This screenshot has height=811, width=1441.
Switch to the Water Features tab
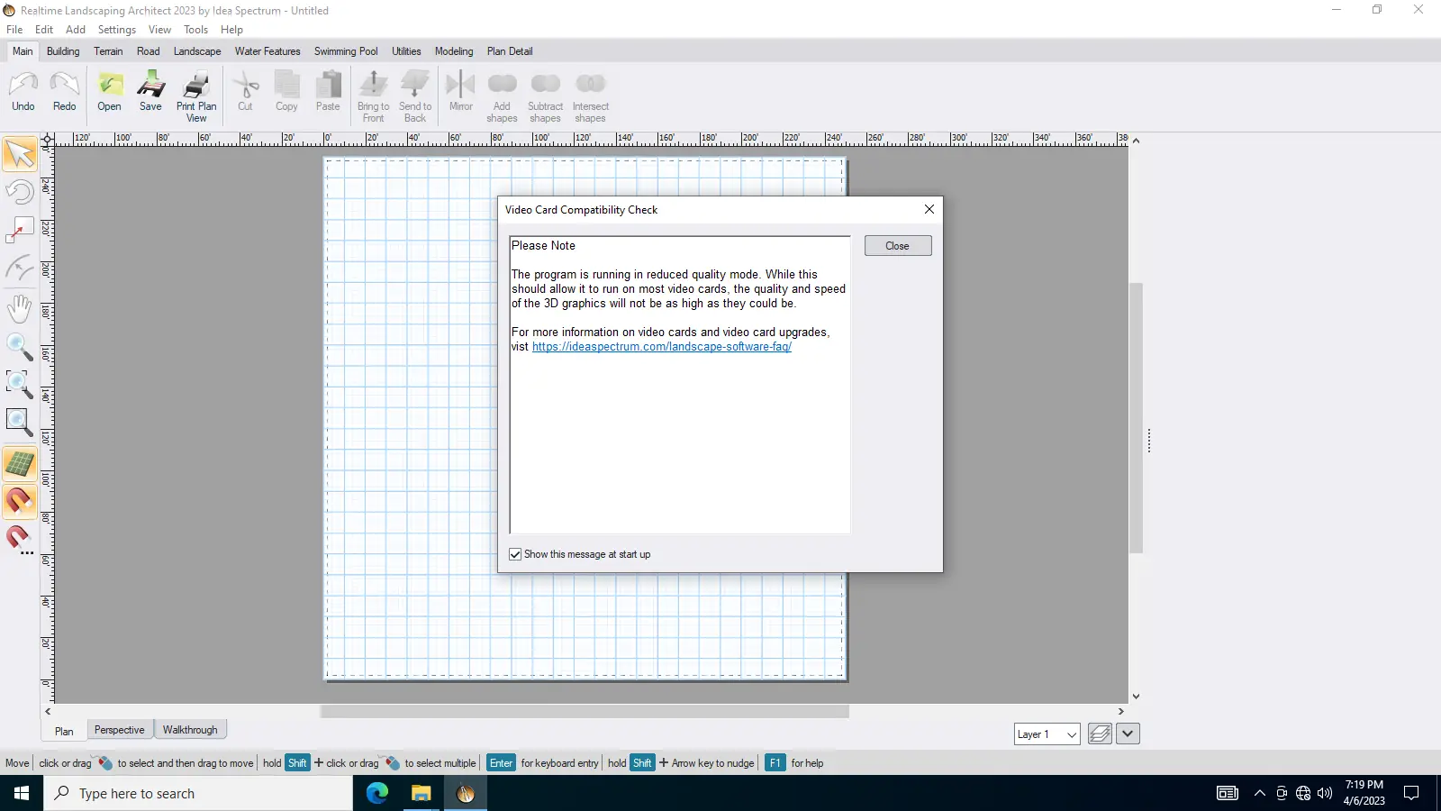(x=267, y=51)
